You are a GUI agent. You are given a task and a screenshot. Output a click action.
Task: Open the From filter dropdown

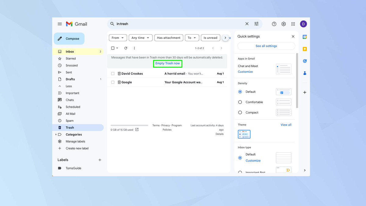118,38
